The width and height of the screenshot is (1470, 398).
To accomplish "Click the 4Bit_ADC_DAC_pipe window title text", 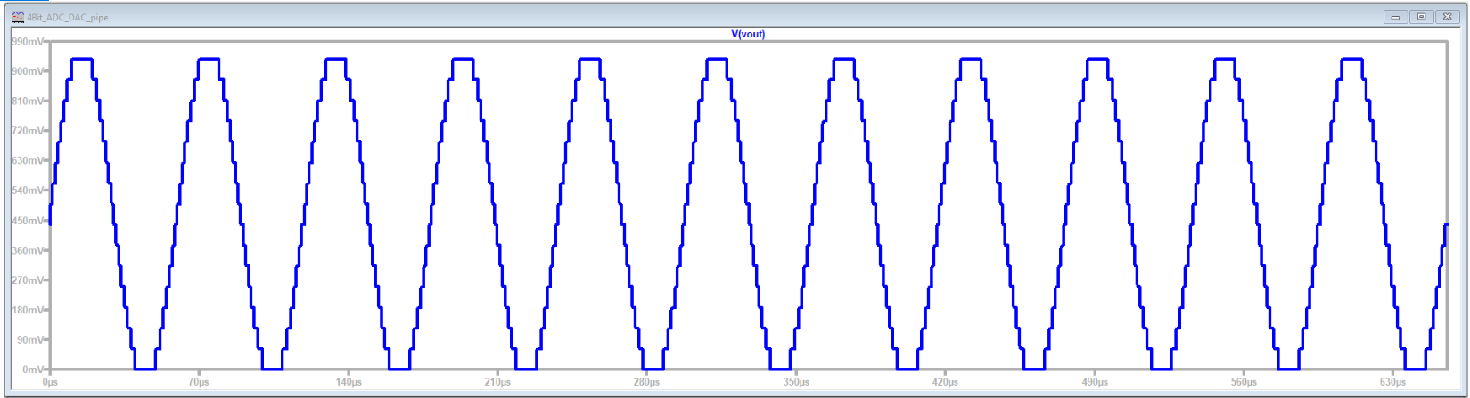I will pyautogui.click(x=68, y=17).
